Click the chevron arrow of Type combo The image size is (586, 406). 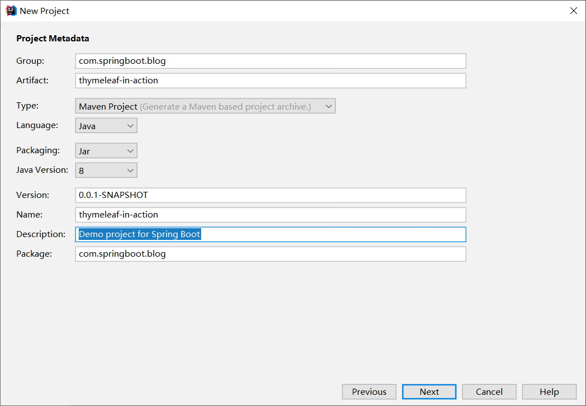click(328, 106)
